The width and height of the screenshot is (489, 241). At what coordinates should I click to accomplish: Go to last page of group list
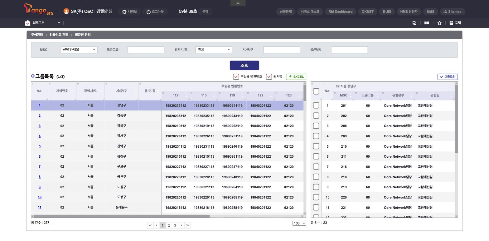click(187, 225)
